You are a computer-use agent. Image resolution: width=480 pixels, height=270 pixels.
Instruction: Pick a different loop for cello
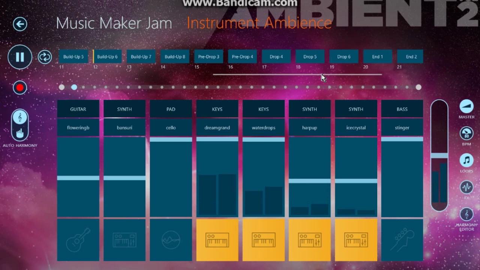coord(171,127)
